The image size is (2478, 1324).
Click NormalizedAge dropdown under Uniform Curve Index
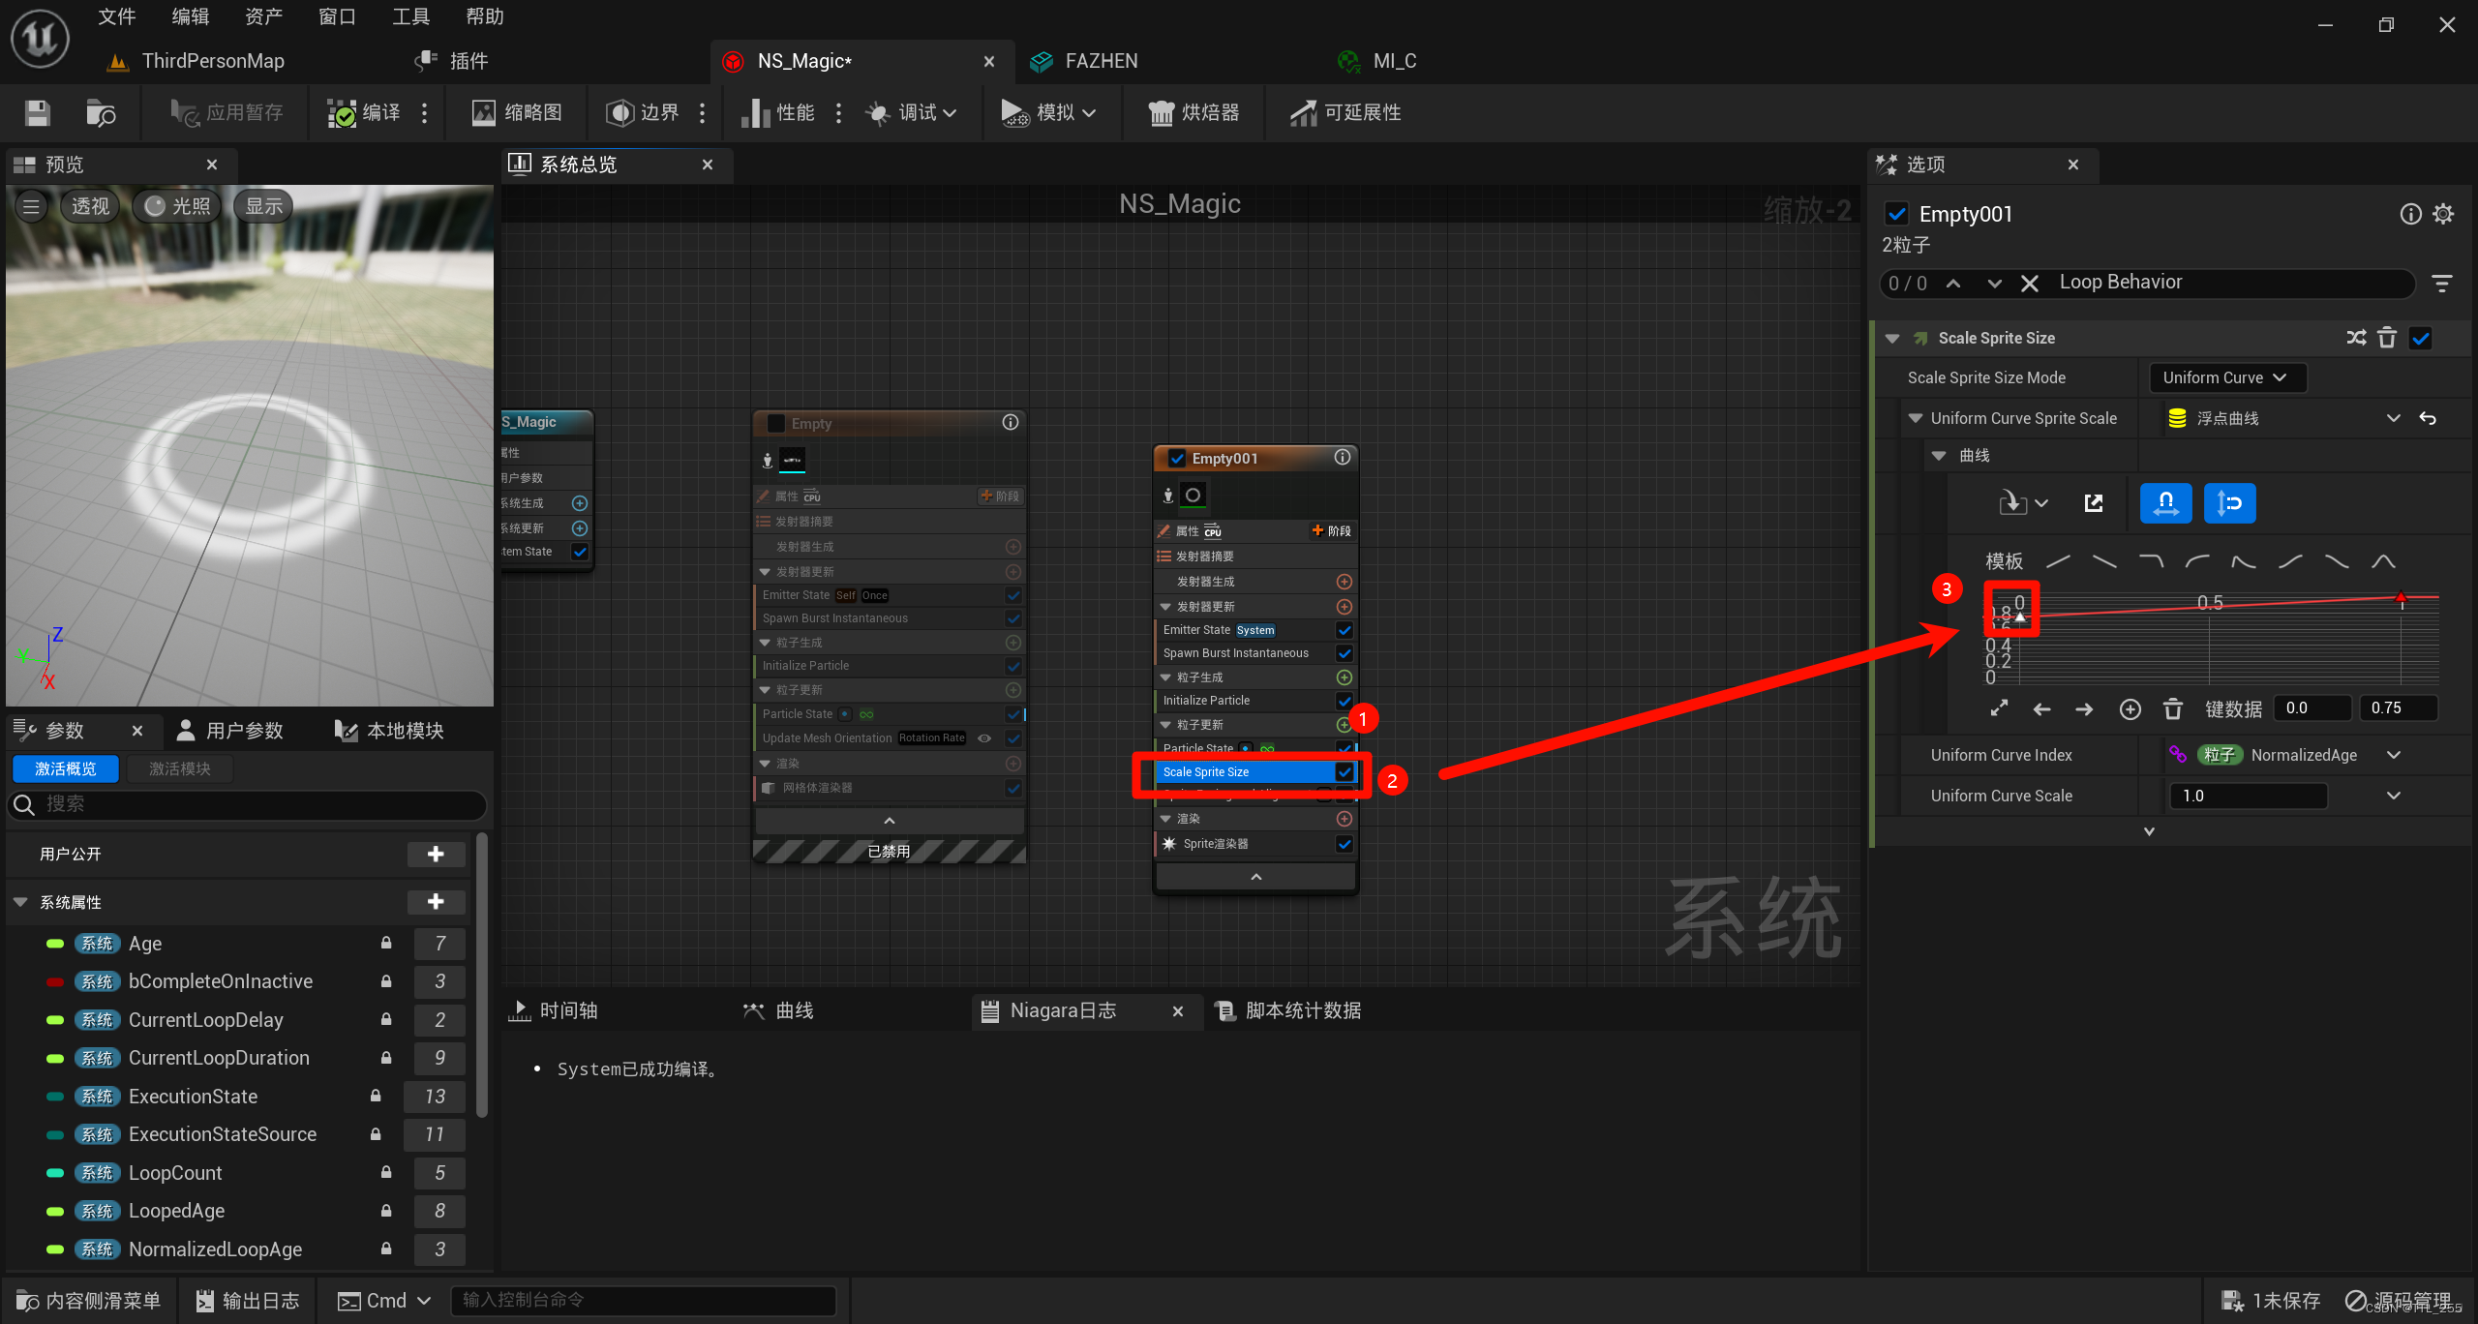pyautogui.click(x=2393, y=756)
